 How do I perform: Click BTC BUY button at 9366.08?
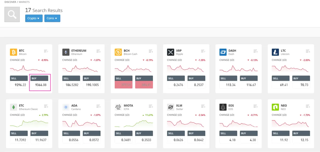[x=40, y=82]
